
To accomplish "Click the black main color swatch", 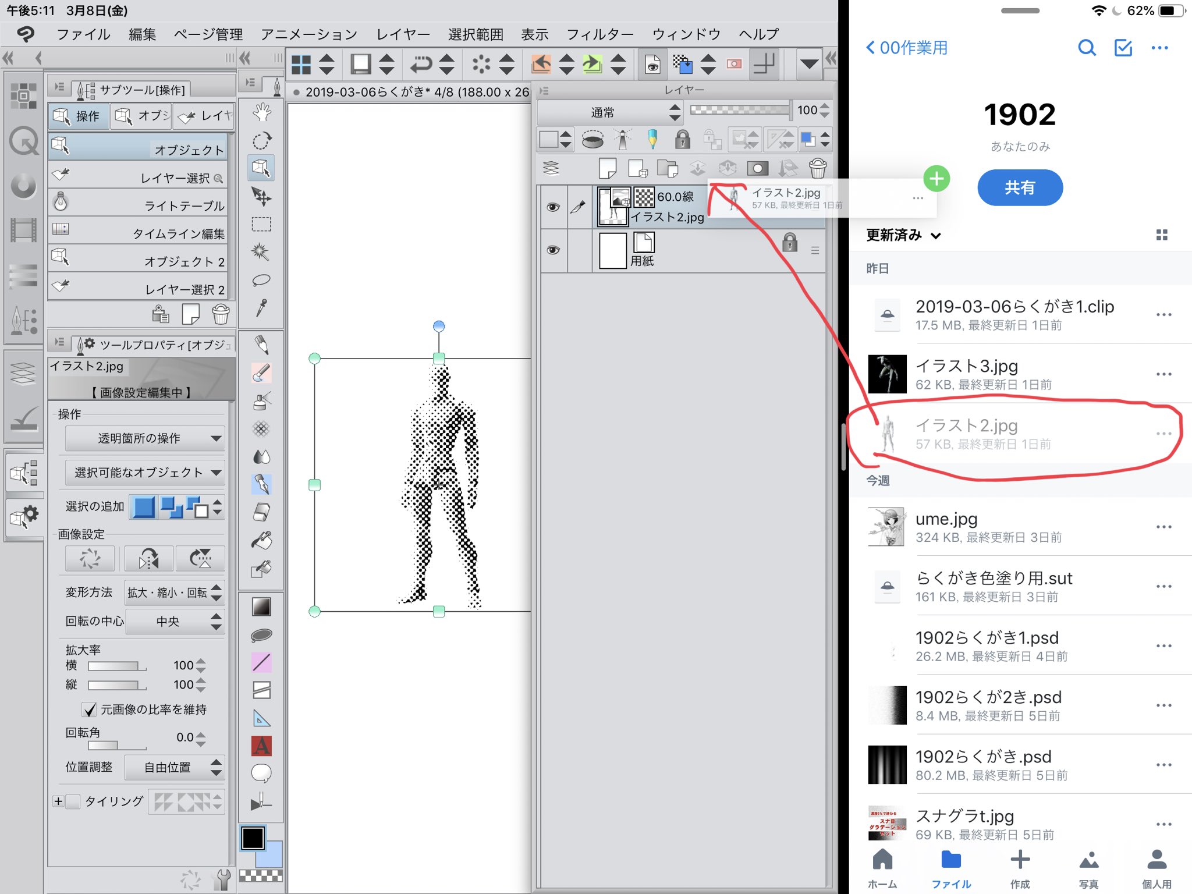I will click(x=253, y=838).
